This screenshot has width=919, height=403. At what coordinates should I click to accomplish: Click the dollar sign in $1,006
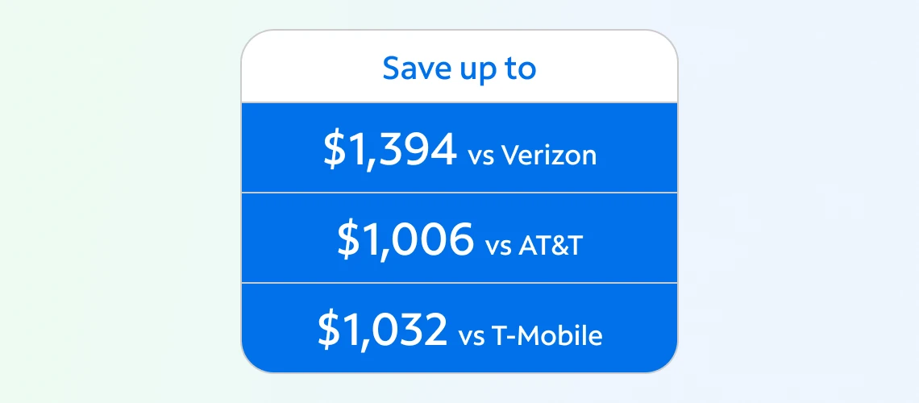[348, 240]
